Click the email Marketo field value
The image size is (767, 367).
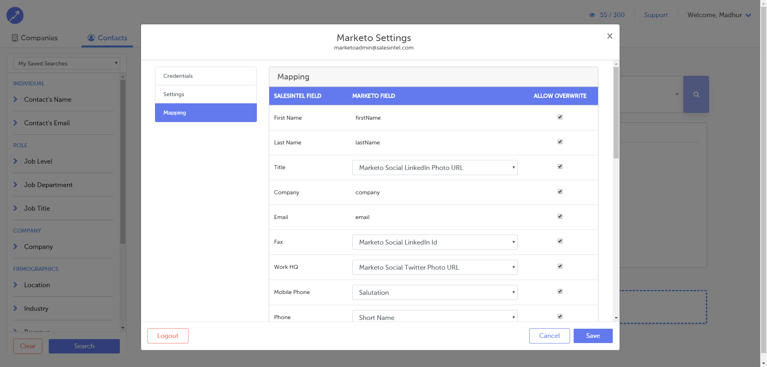tap(362, 217)
